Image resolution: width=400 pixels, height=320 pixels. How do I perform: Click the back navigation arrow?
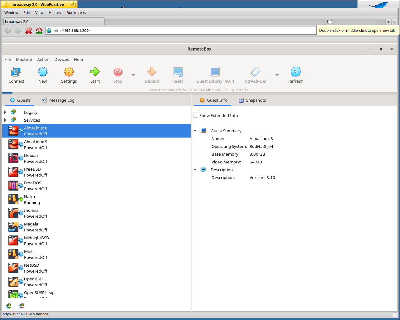tap(7, 31)
